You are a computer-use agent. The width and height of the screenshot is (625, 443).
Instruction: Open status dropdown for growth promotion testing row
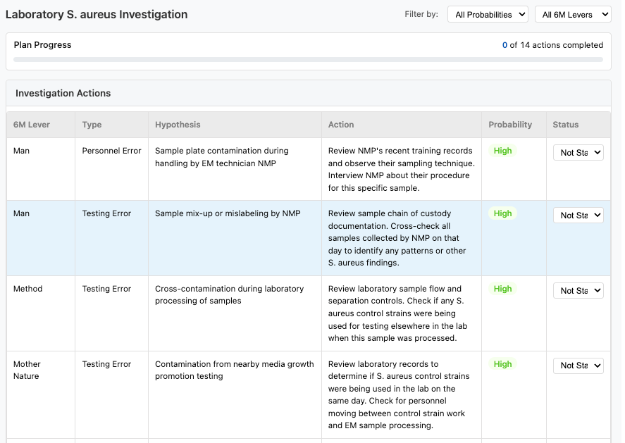click(x=578, y=366)
